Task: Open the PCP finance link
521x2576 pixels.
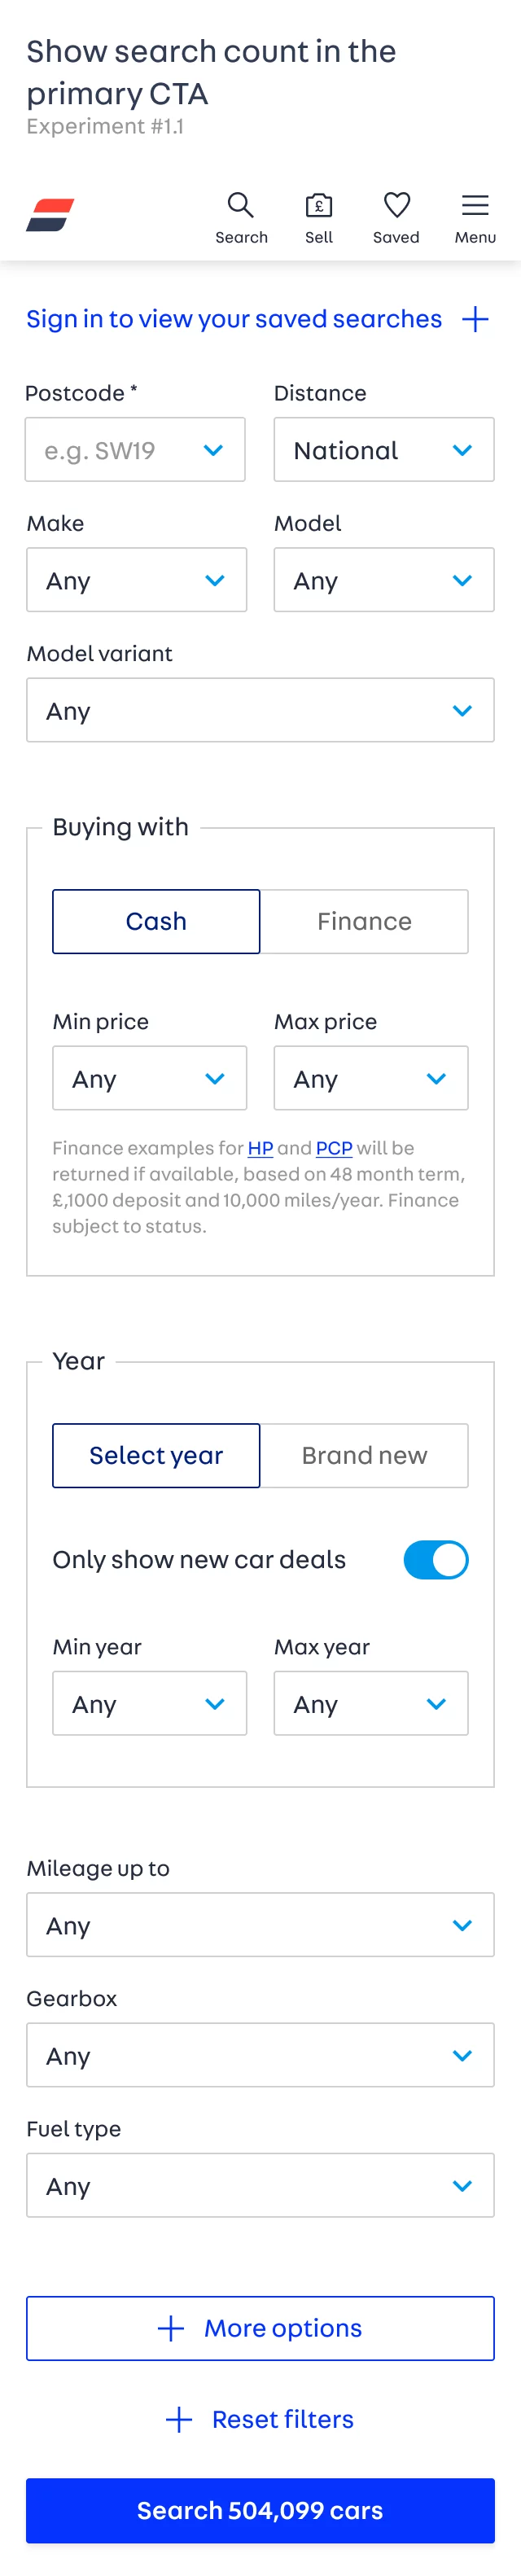Action: click(x=334, y=1148)
